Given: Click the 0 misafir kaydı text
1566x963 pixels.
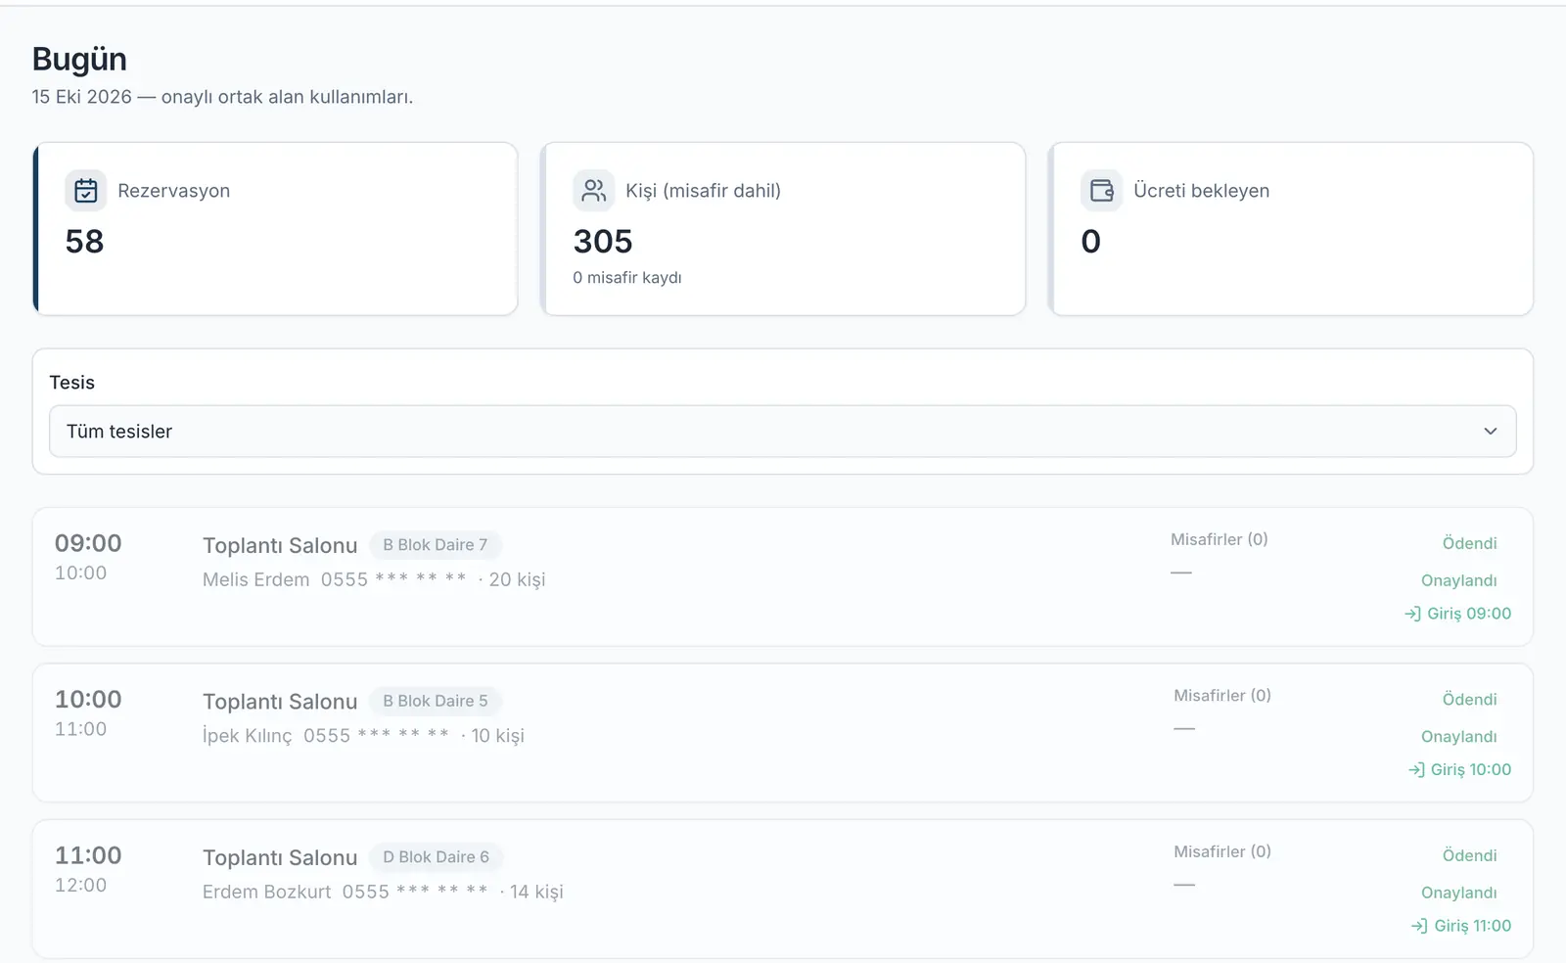Looking at the screenshot, I should (x=627, y=278).
